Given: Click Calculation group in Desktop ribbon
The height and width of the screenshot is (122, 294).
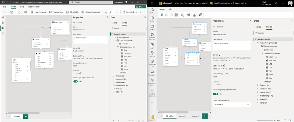Looking at the screenshot, I should [x=91, y=12].
